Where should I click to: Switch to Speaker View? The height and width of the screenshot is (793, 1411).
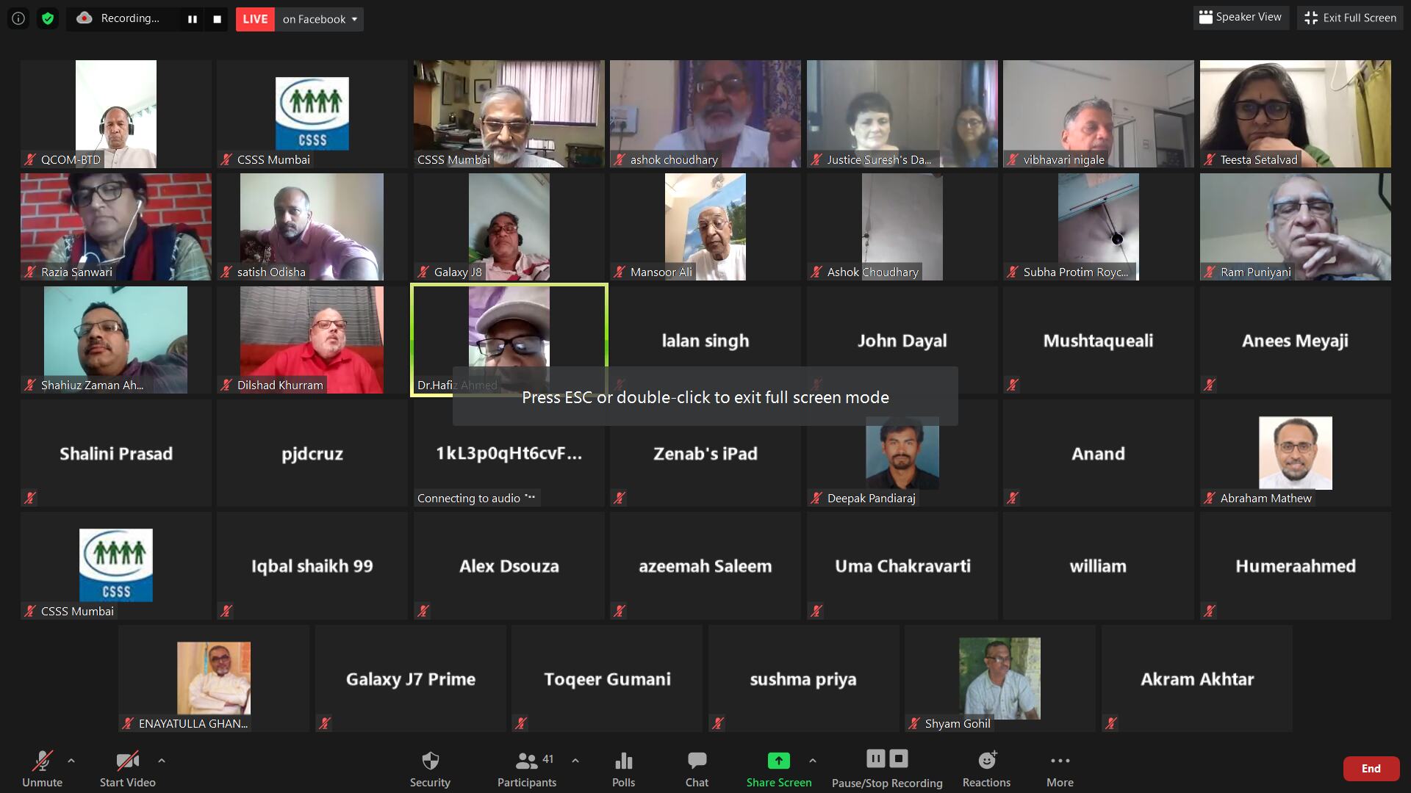click(x=1241, y=17)
